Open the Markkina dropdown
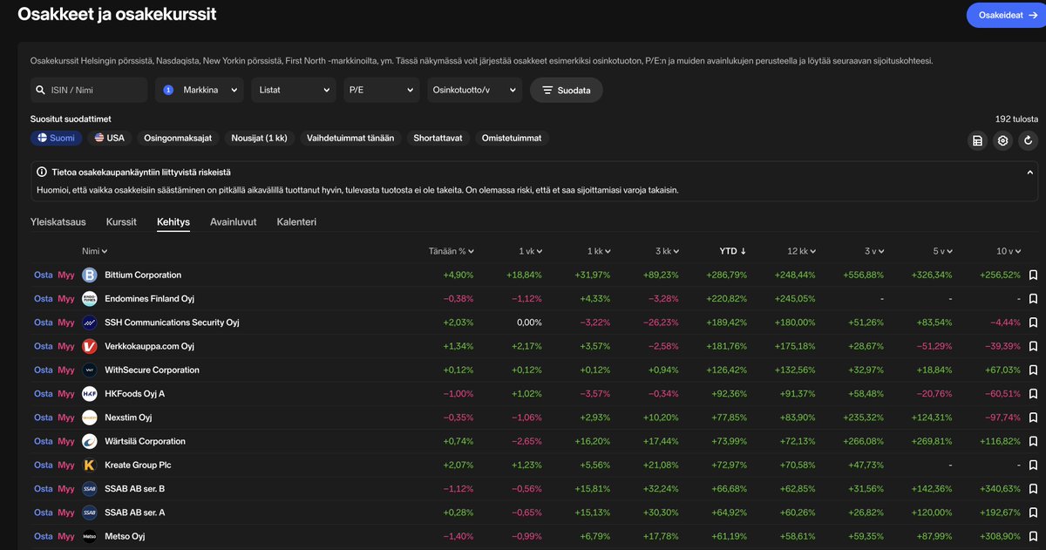Image resolution: width=1046 pixels, height=550 pixels. click(x=200, y=90)
